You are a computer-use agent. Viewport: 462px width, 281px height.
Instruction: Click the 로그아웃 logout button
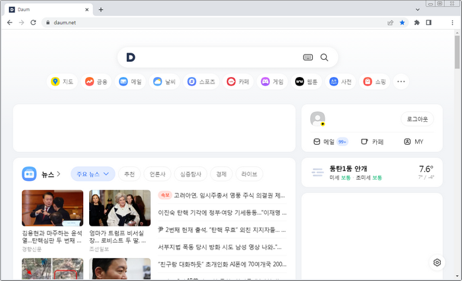417,119
